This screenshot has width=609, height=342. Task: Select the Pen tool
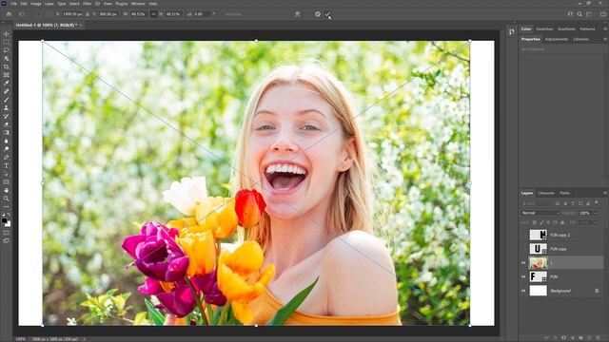click(6, 158)
